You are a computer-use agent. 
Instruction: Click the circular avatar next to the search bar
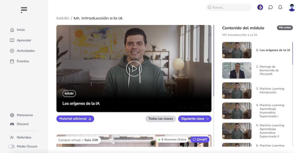(x=260, y=7)
